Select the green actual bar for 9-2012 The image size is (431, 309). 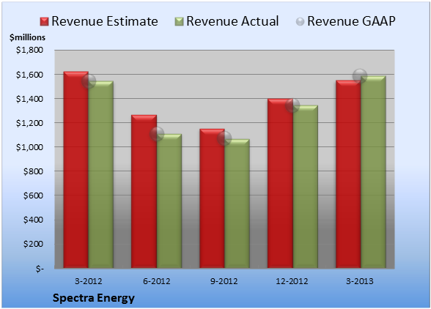(237, 204)
